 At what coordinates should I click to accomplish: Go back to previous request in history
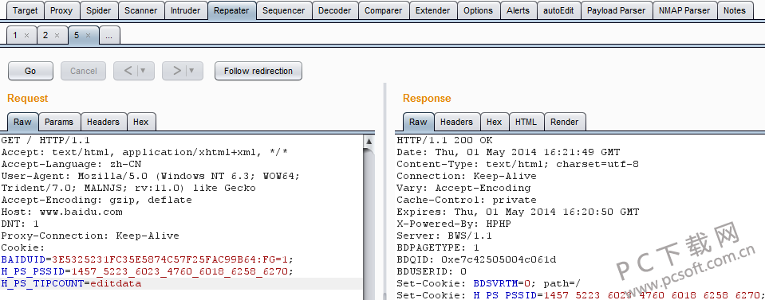pos(128,71)
